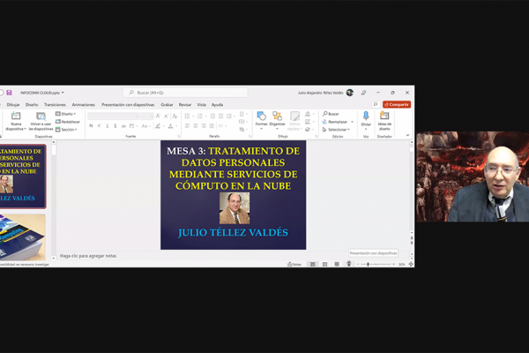Open the Fuente dialog launcher

coord(179,136)
